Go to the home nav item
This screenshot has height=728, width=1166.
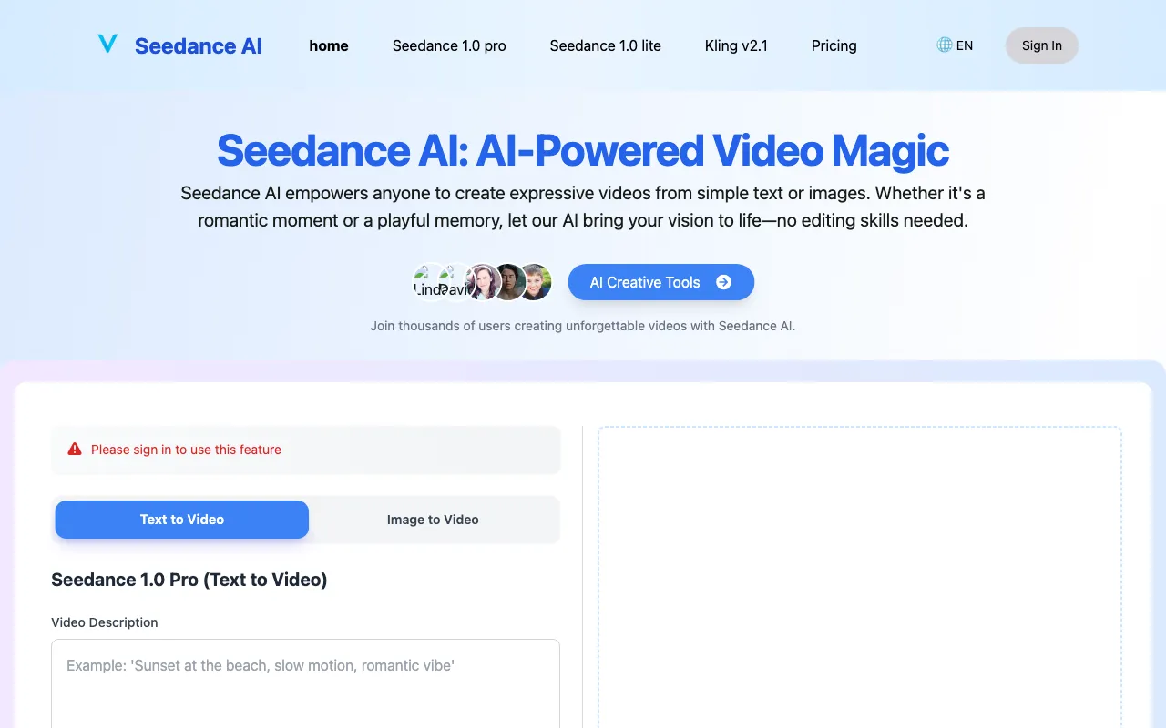(329, 45)
